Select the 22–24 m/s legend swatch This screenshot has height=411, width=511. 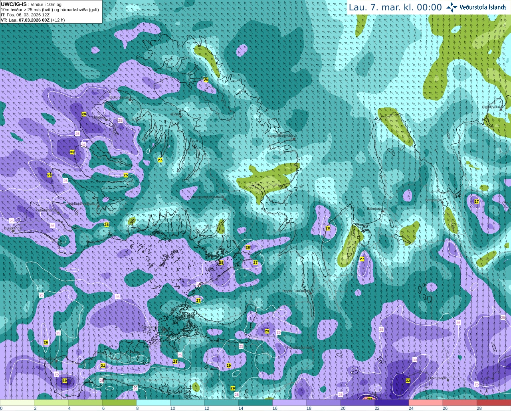click(392, 403)
